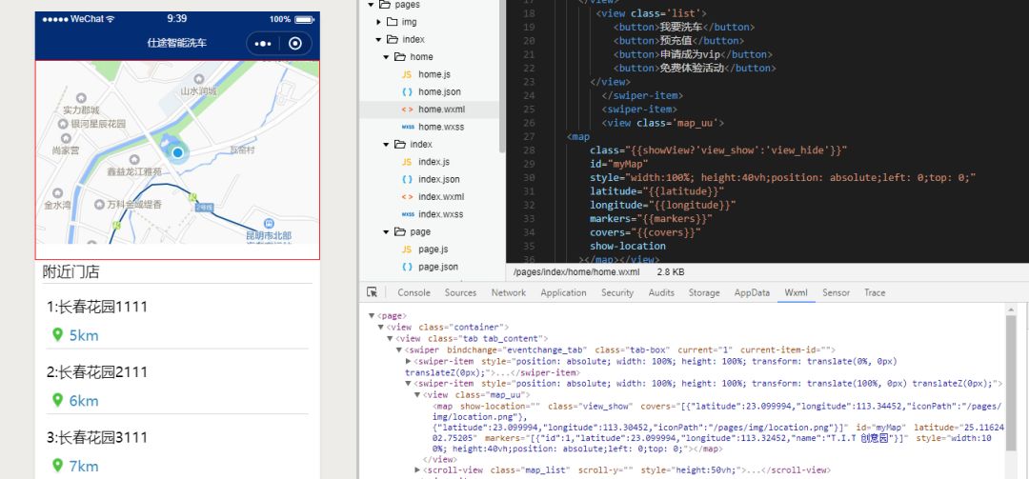1029x479 pixels.
Task: Click the 昆明市北部 bus station map marker
Action: (269, 223)
